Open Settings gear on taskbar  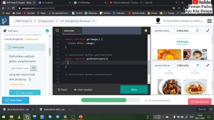65,117
